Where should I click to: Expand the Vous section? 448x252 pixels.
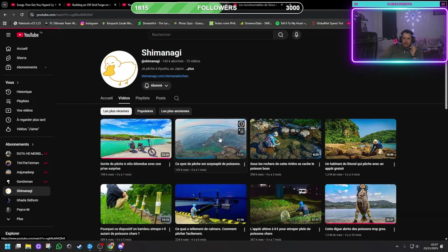pos(12,83)
